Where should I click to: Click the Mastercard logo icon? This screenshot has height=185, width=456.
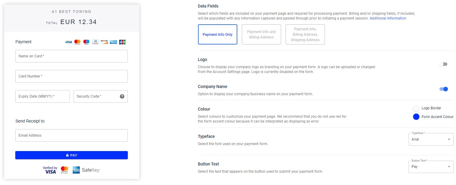[77, 42]
